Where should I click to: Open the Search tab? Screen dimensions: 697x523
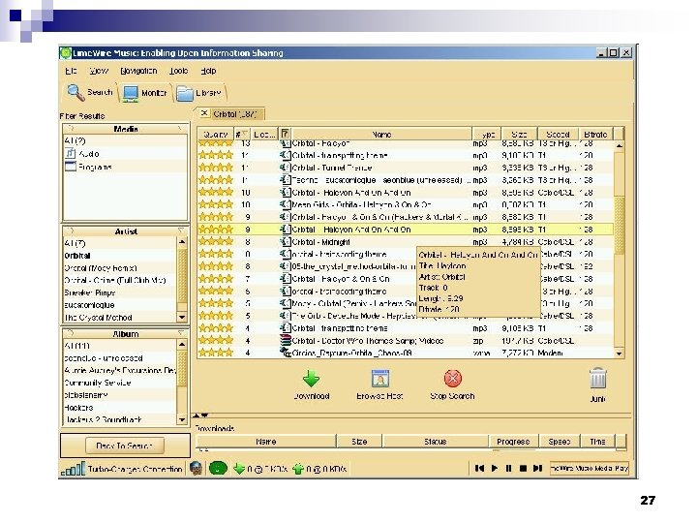tap(90, 93)
